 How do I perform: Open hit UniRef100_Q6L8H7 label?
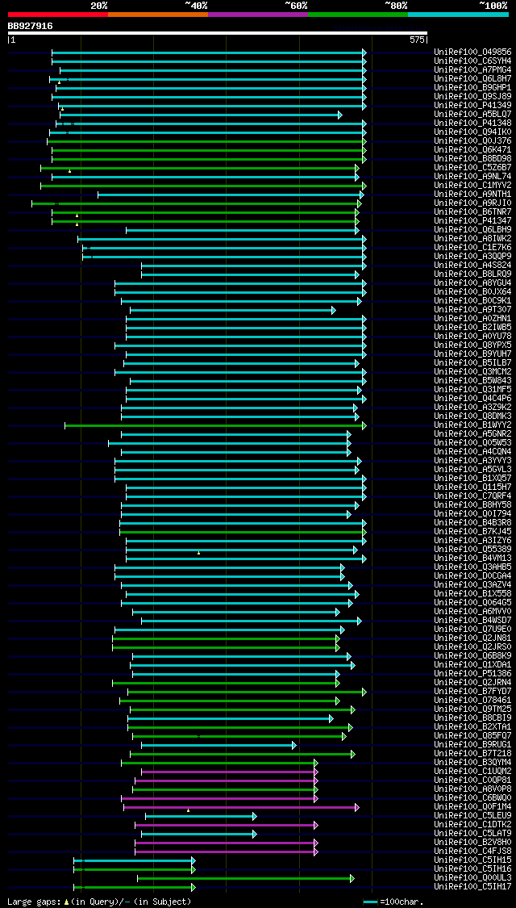point(472,79)
